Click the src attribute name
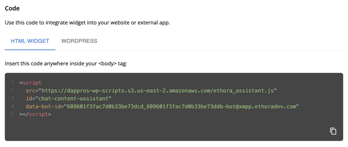Screen dimensions: 348x147 30,91
